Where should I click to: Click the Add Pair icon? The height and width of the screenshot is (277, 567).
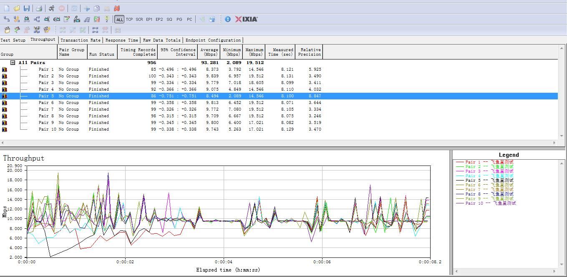(x=7, y=19)
